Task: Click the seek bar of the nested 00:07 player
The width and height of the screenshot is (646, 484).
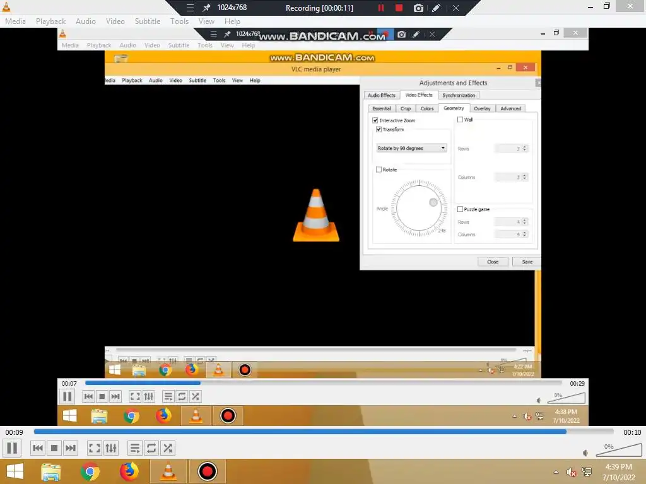Action: point(324,383)
